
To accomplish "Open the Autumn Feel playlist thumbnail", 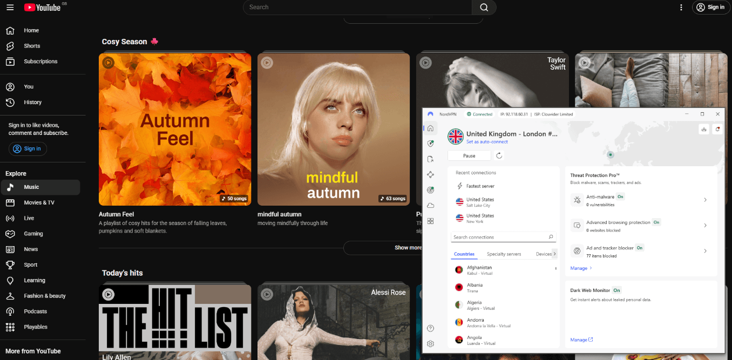I will coord(175,129).
